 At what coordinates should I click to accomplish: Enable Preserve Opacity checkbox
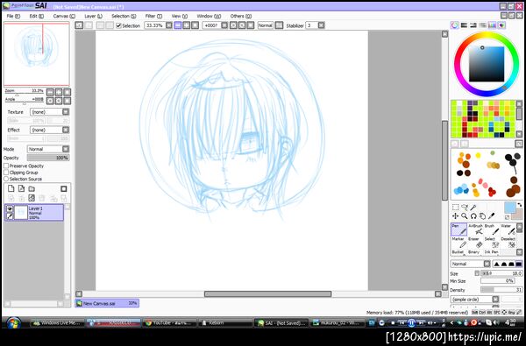click(x=6, y=166)
